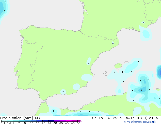Click the legend swatch between 0.1 and 0.5

(4, 121)
